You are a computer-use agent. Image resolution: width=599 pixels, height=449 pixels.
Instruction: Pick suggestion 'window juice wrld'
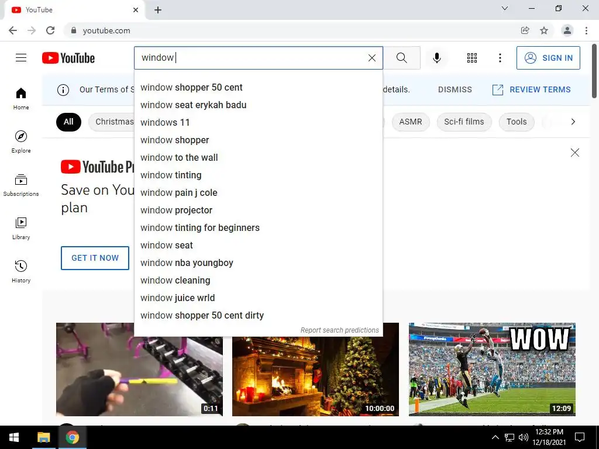pyautogui.click(x=259, y=298)
